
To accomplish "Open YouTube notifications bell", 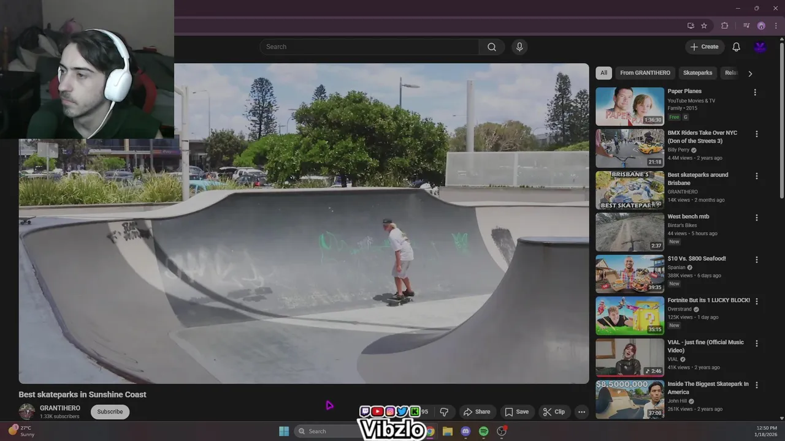I will pyautogui.click(x=736, y=47).
